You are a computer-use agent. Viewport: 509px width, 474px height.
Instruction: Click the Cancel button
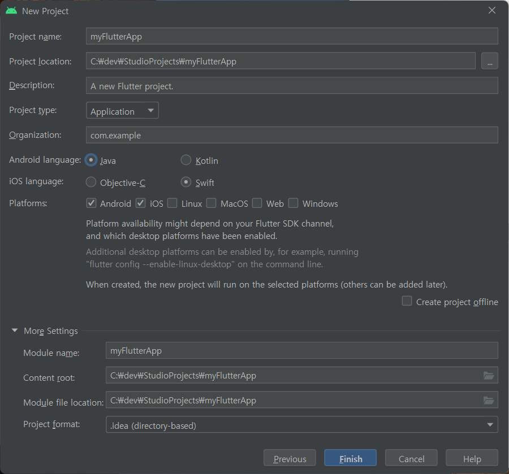point(411,458)
